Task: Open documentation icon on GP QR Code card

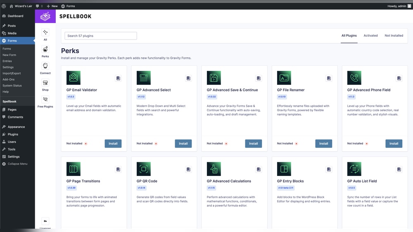Action: pyautogui.click(x=188, y=169)
